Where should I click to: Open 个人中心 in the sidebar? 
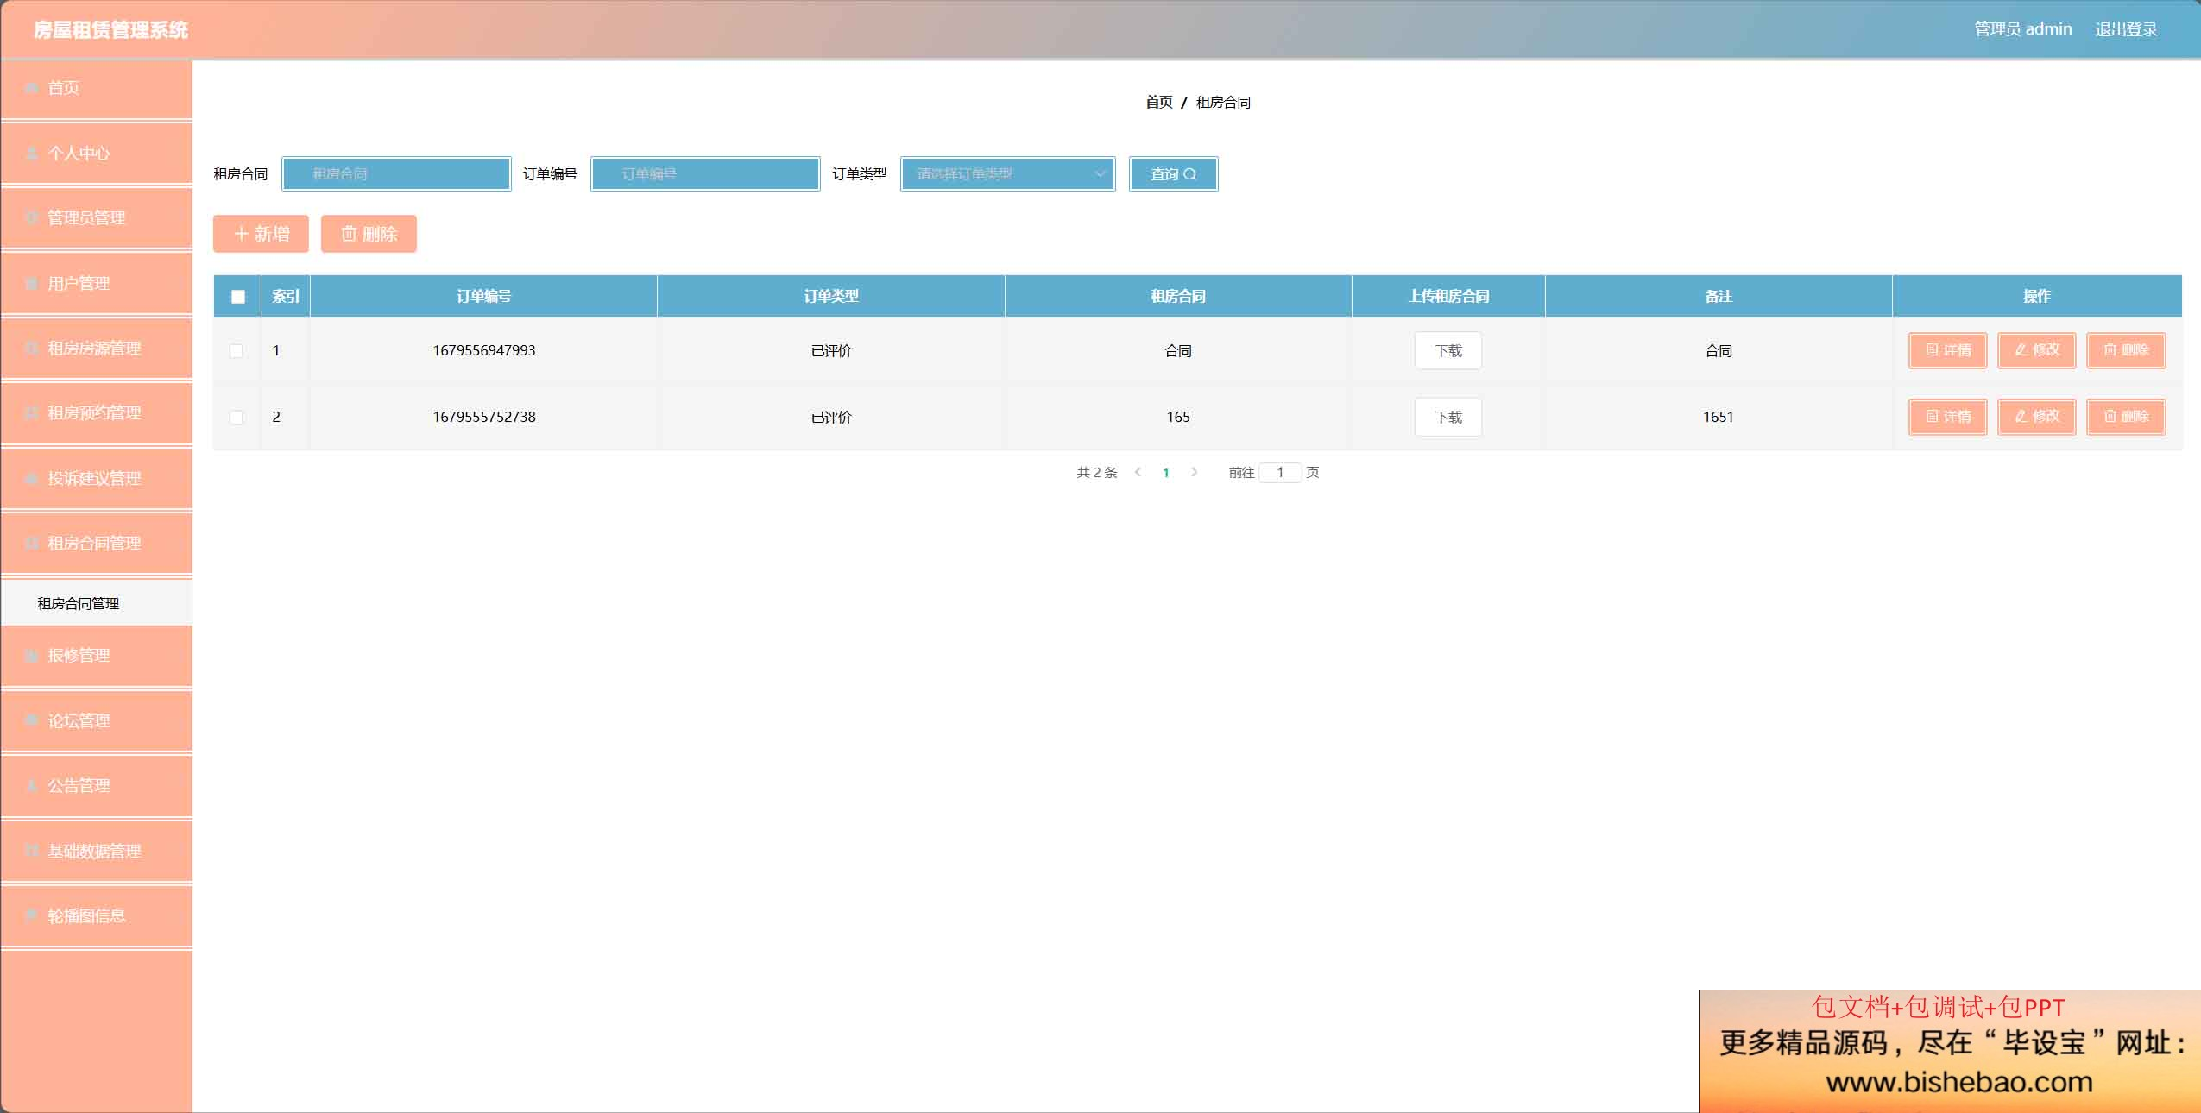[x=96, y=154]
